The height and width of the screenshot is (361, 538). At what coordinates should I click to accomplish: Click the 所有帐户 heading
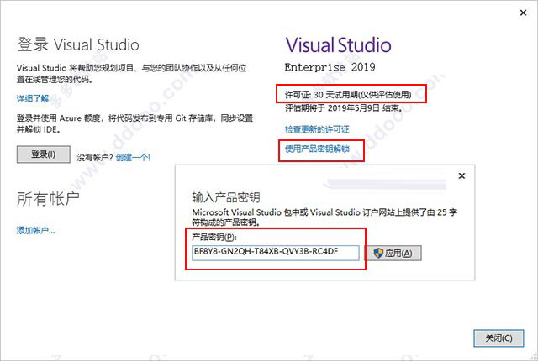pos(48,199)
